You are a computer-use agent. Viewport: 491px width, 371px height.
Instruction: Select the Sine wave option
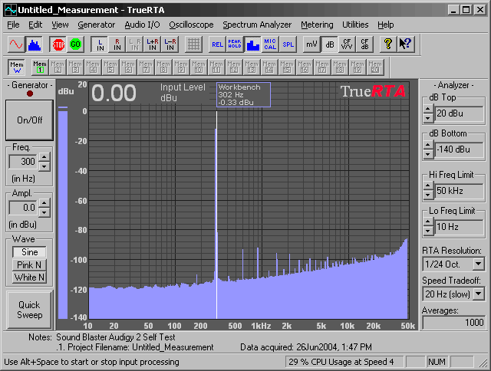(29, 252)
